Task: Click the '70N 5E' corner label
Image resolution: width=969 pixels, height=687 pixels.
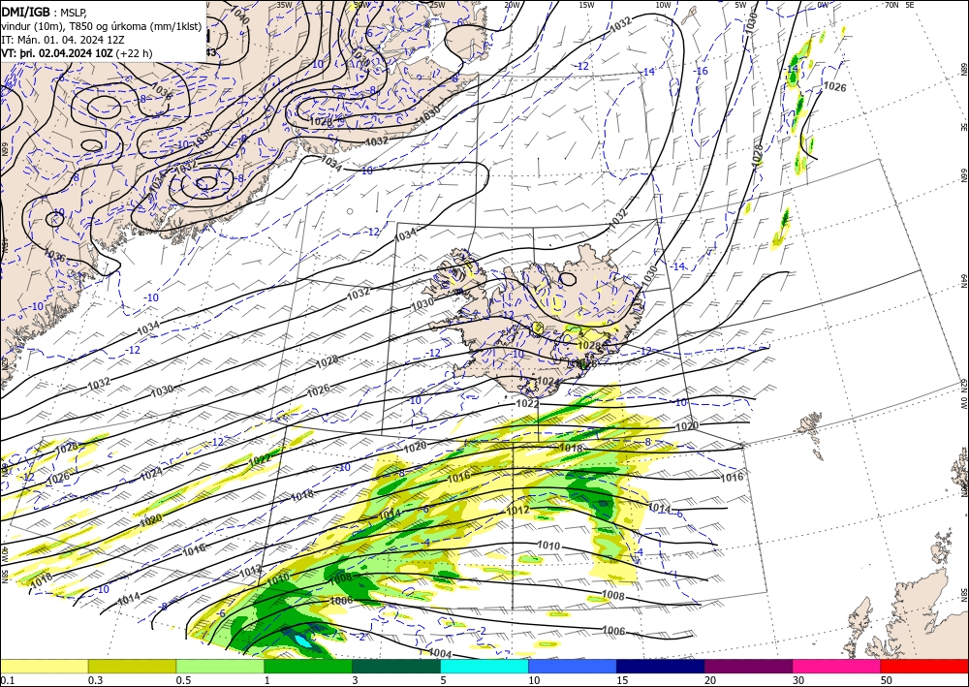Action: (x=899, y=4)
